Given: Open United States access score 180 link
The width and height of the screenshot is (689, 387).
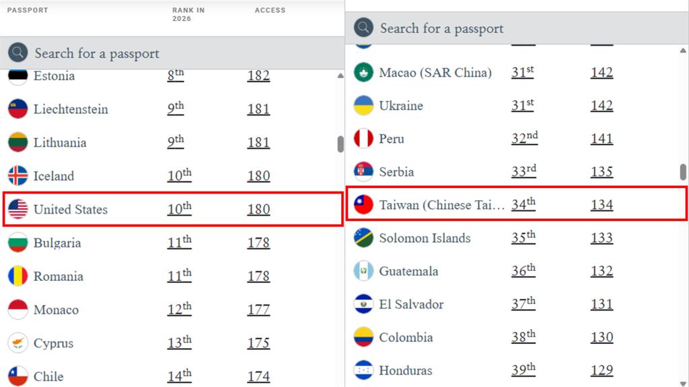Looking at the screenshot, I should coord(258,210).
